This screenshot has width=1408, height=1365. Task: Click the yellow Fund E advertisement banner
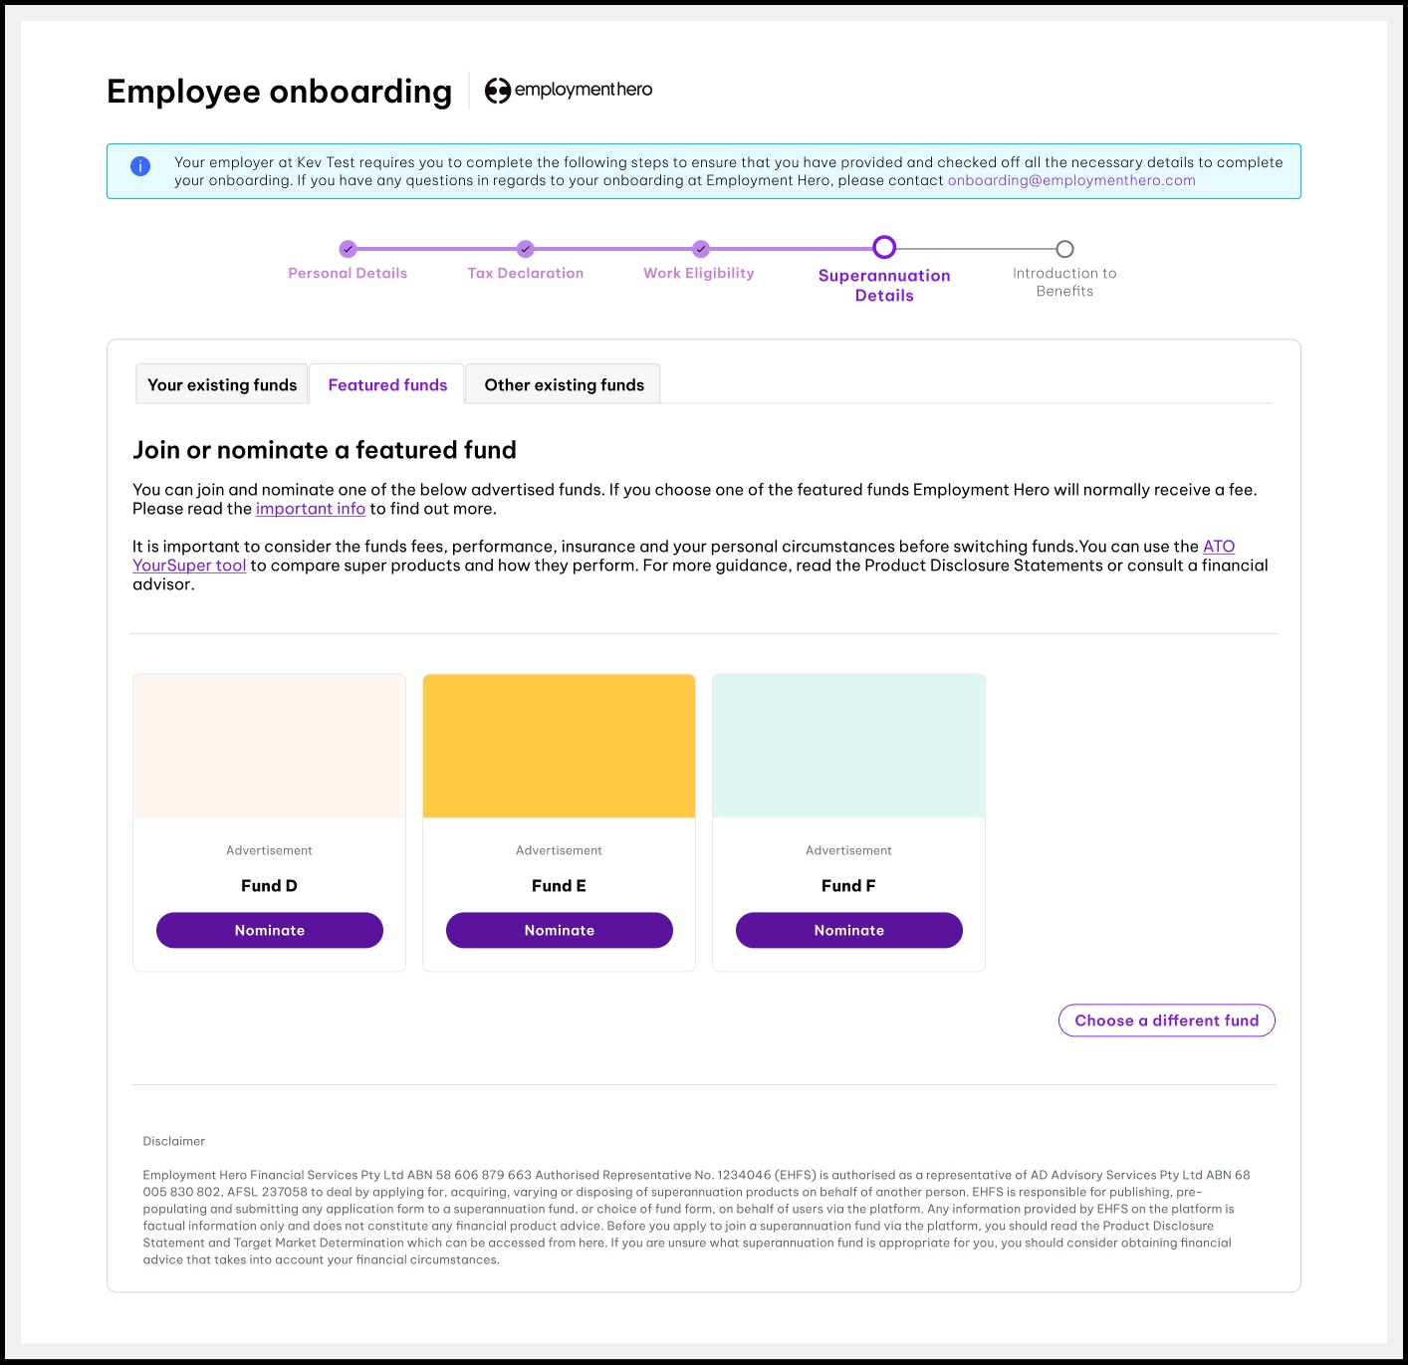pos(559,746)
